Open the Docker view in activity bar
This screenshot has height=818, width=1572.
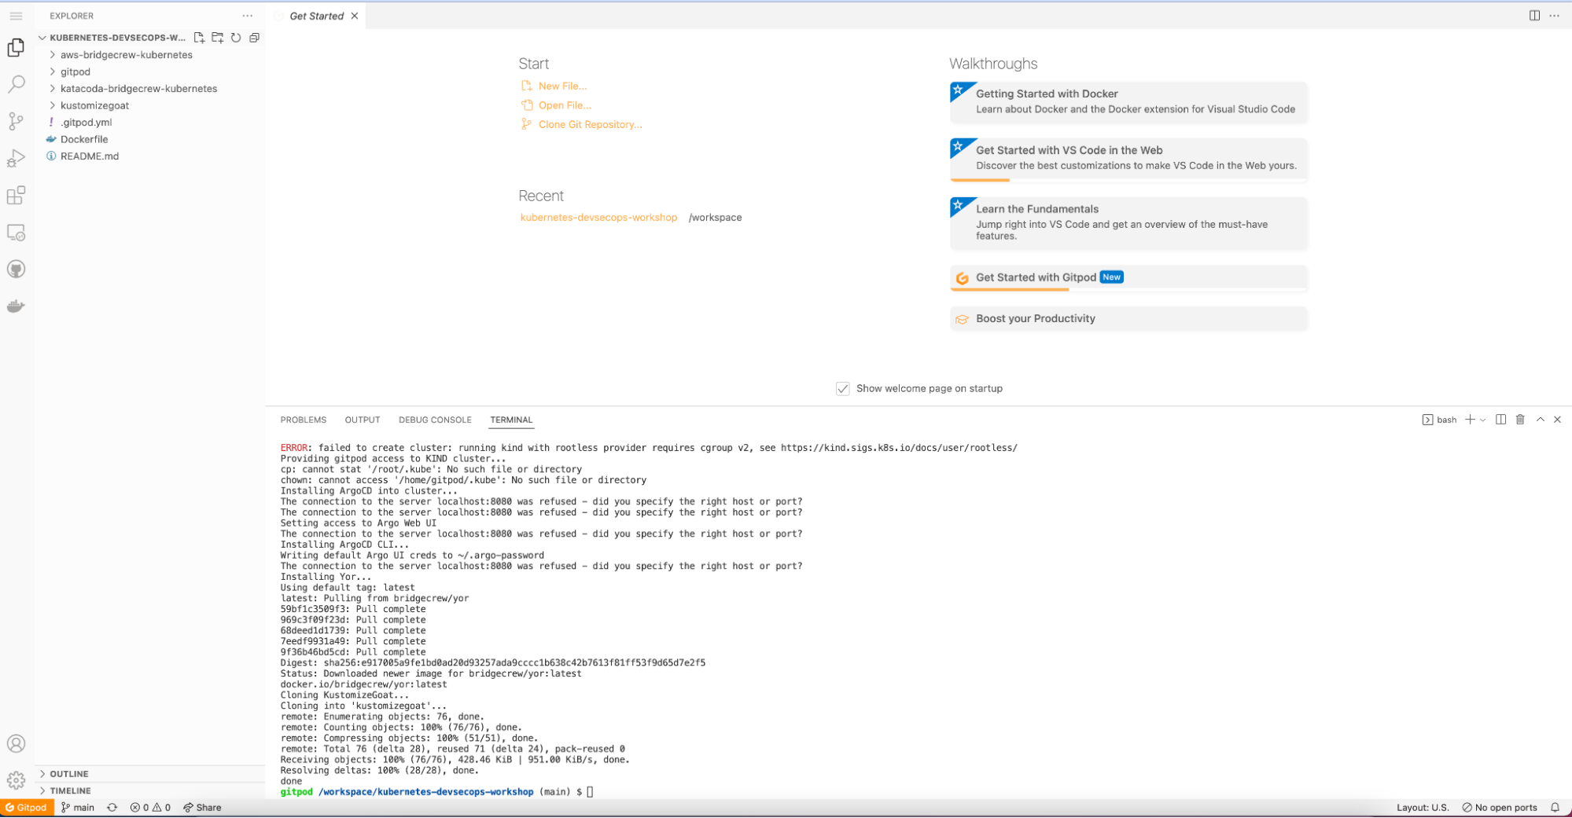click(16, 306)
